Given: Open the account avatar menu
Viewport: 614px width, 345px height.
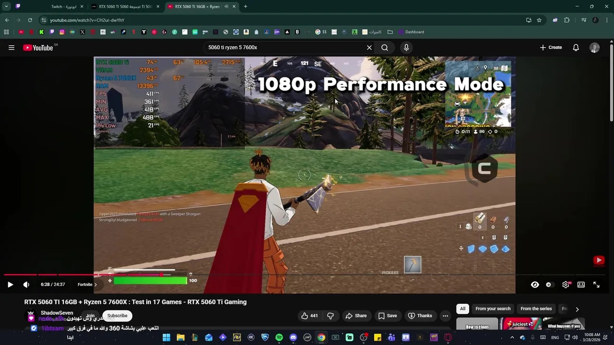Looking at the screenshot, I should 594,47.
